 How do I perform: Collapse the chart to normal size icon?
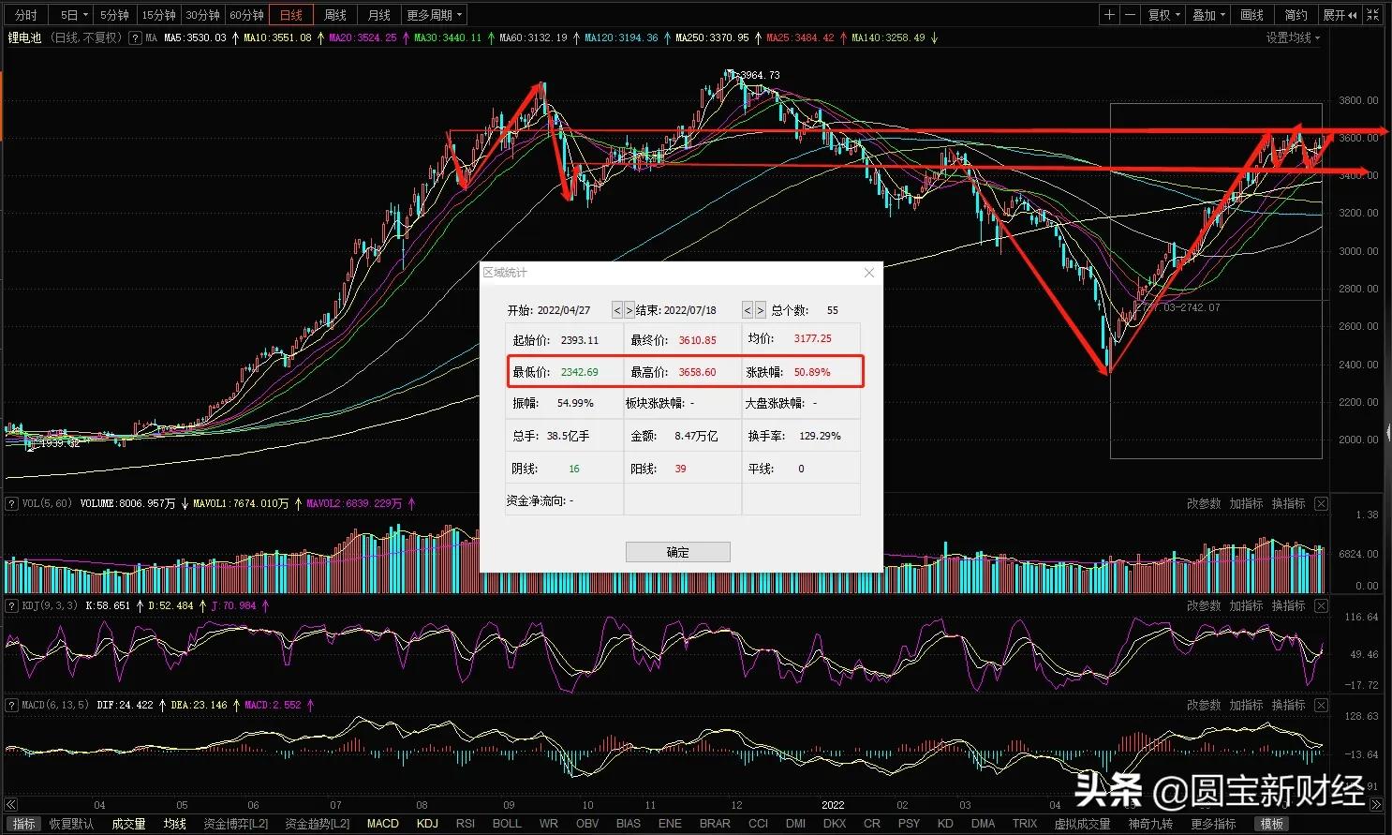[x=1373, y=15]
